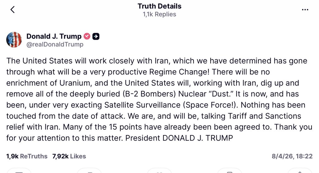Click the black plus badge icon
The width and height of the screenshot is (319, 173).
click(96, 37)
